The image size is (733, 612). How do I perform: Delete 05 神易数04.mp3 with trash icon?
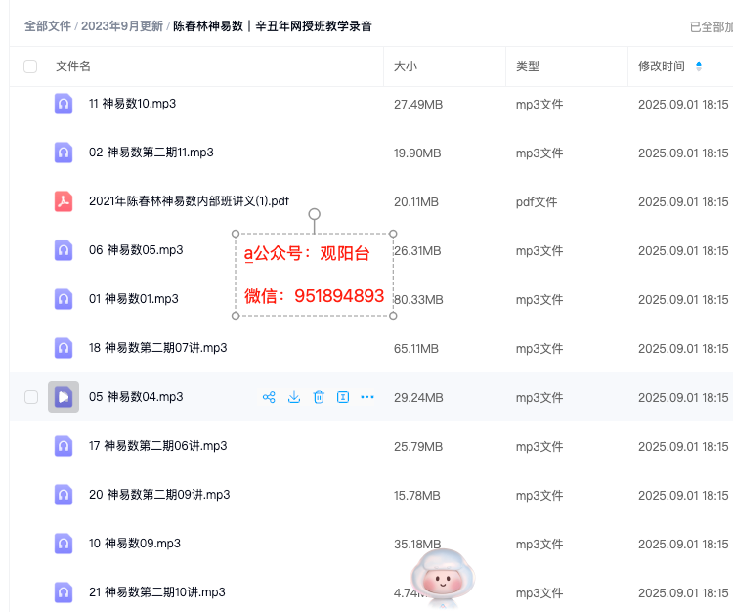[319, 397]
